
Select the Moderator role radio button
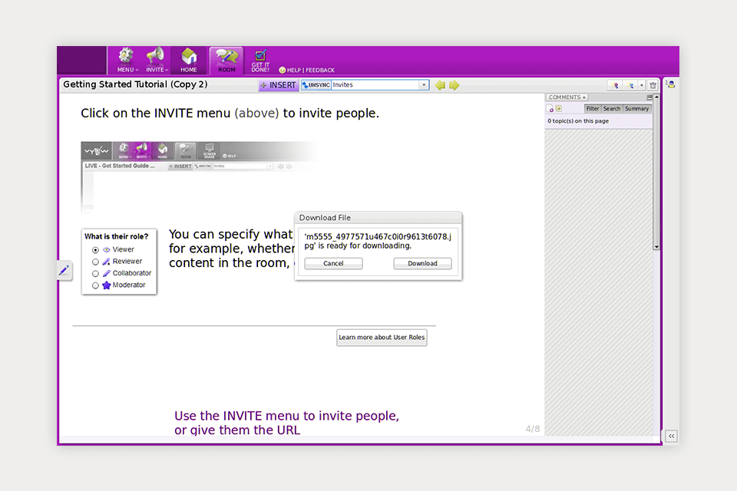pyautogui.click(x=95, y=285)
